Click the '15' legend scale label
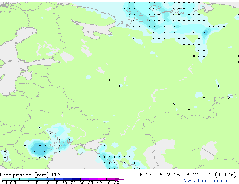Screen dimensions: 239x184 [x=56, y=182]
